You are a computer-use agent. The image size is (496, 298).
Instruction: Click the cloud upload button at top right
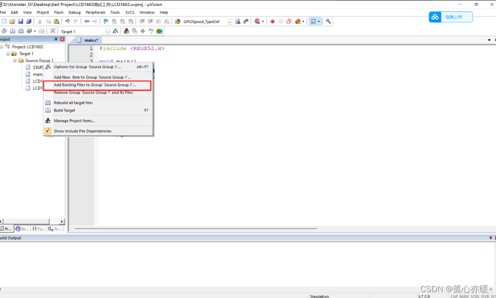click(x=451, y=17)
